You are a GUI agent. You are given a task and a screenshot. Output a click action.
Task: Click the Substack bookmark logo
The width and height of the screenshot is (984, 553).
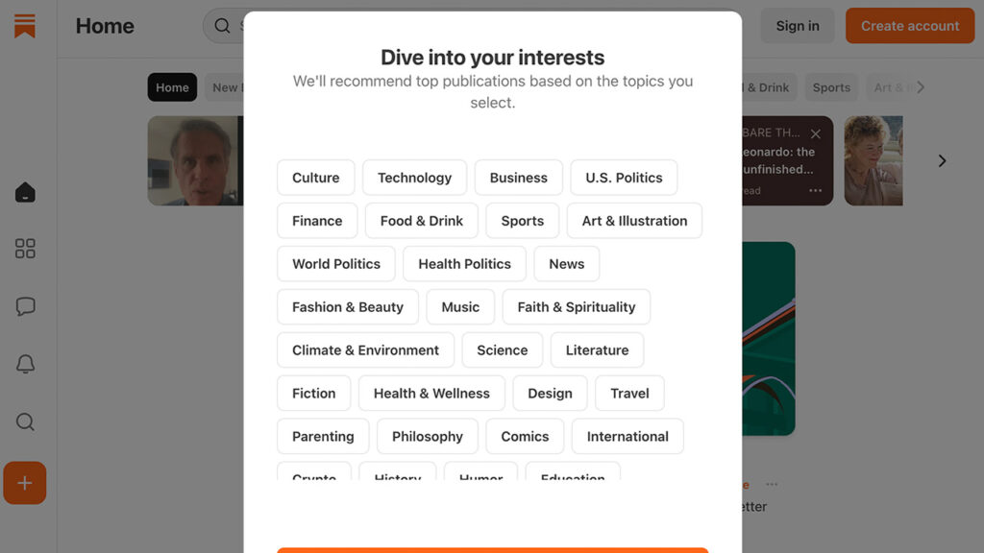coord(24,26)
